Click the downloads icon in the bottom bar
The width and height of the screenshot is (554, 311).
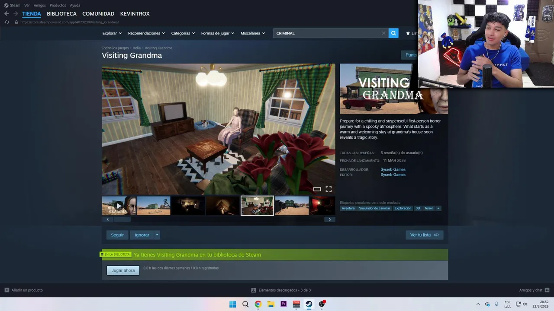[254, 290]
